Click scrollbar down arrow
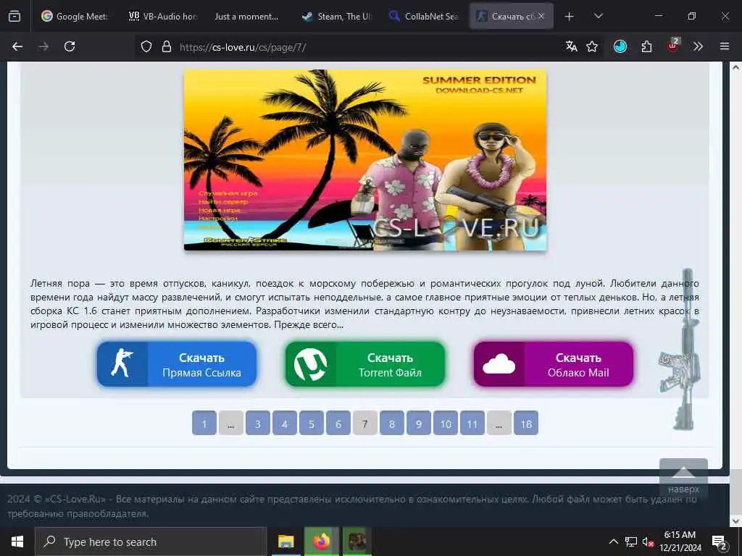Image resolution: width=742 pixels, height=556 pixels. click(735, 521)
